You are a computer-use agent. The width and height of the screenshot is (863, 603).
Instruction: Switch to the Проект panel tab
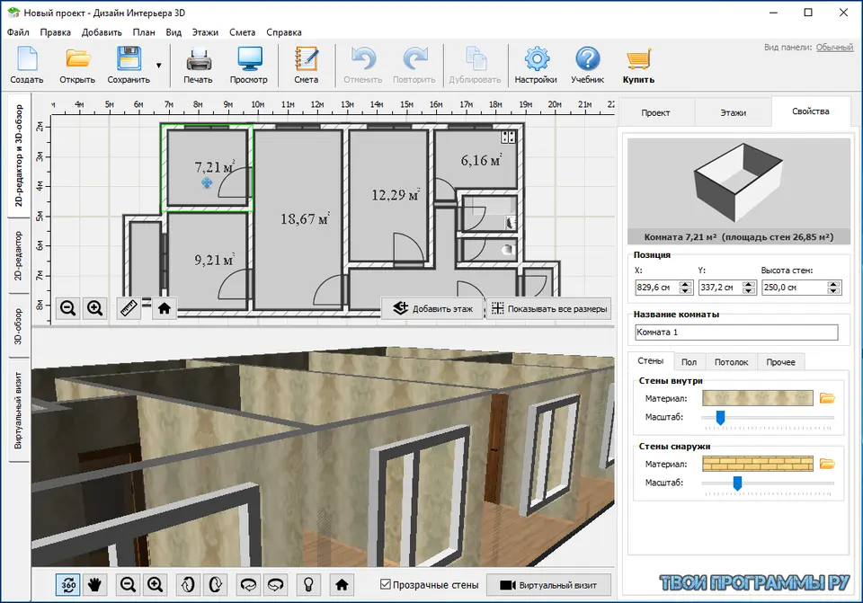(655, 113)
